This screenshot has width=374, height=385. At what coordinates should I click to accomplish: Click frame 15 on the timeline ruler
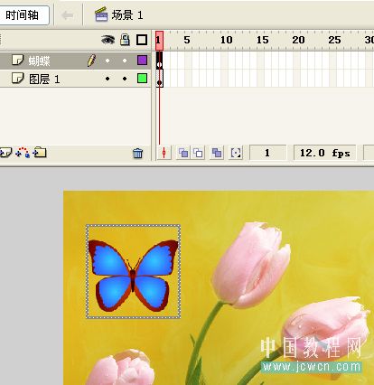(262, 40)
